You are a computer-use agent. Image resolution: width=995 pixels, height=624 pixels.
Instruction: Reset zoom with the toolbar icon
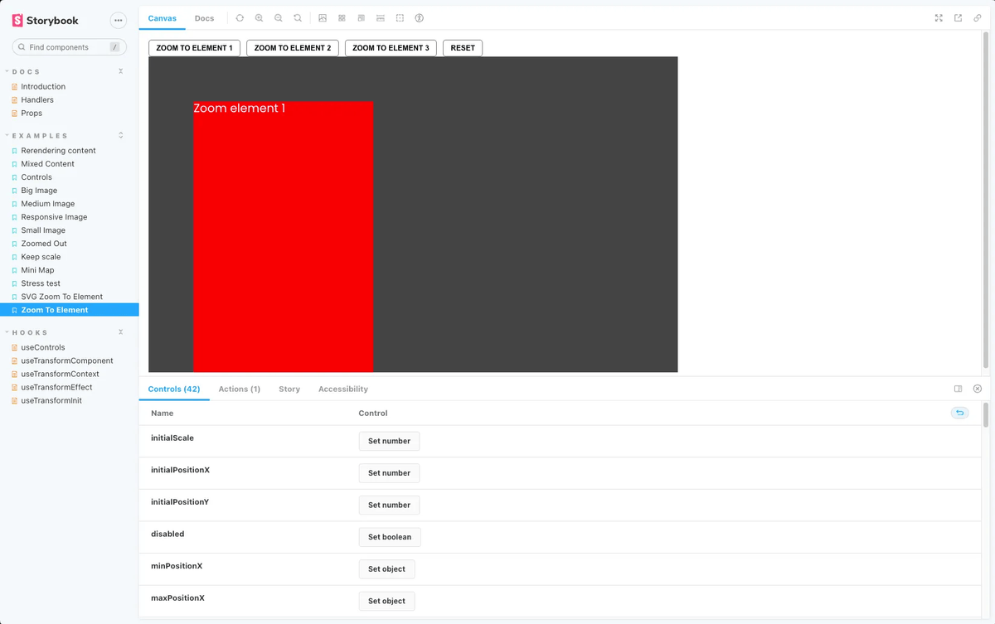pyautogui.click(x=297, y=18)
